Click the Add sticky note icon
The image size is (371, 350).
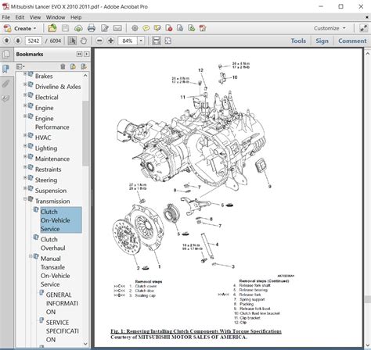point(146,28)
